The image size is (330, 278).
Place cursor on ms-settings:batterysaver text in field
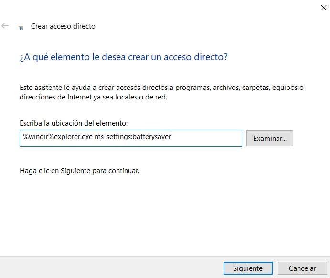click(x=133, y=137)
